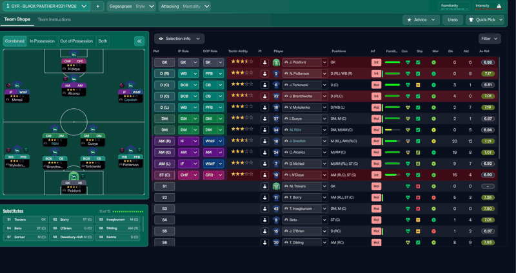Open IP Role dropdown for GK row
The image size is (516, 273).
point(195,62)
